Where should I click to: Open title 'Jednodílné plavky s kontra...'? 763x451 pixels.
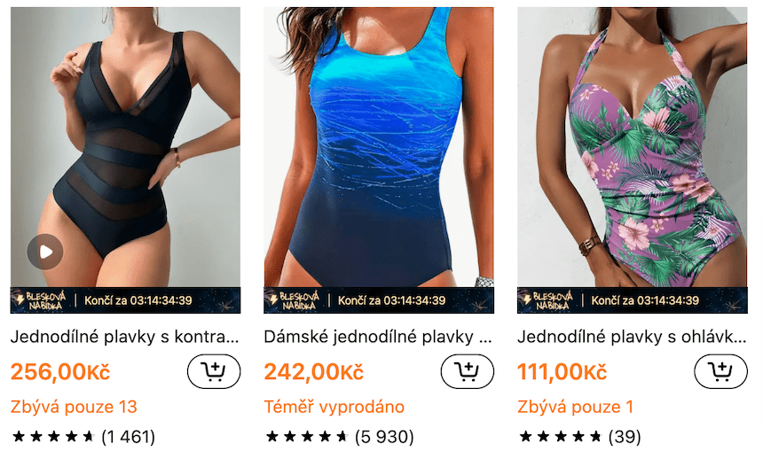click(x=125, y=337)
